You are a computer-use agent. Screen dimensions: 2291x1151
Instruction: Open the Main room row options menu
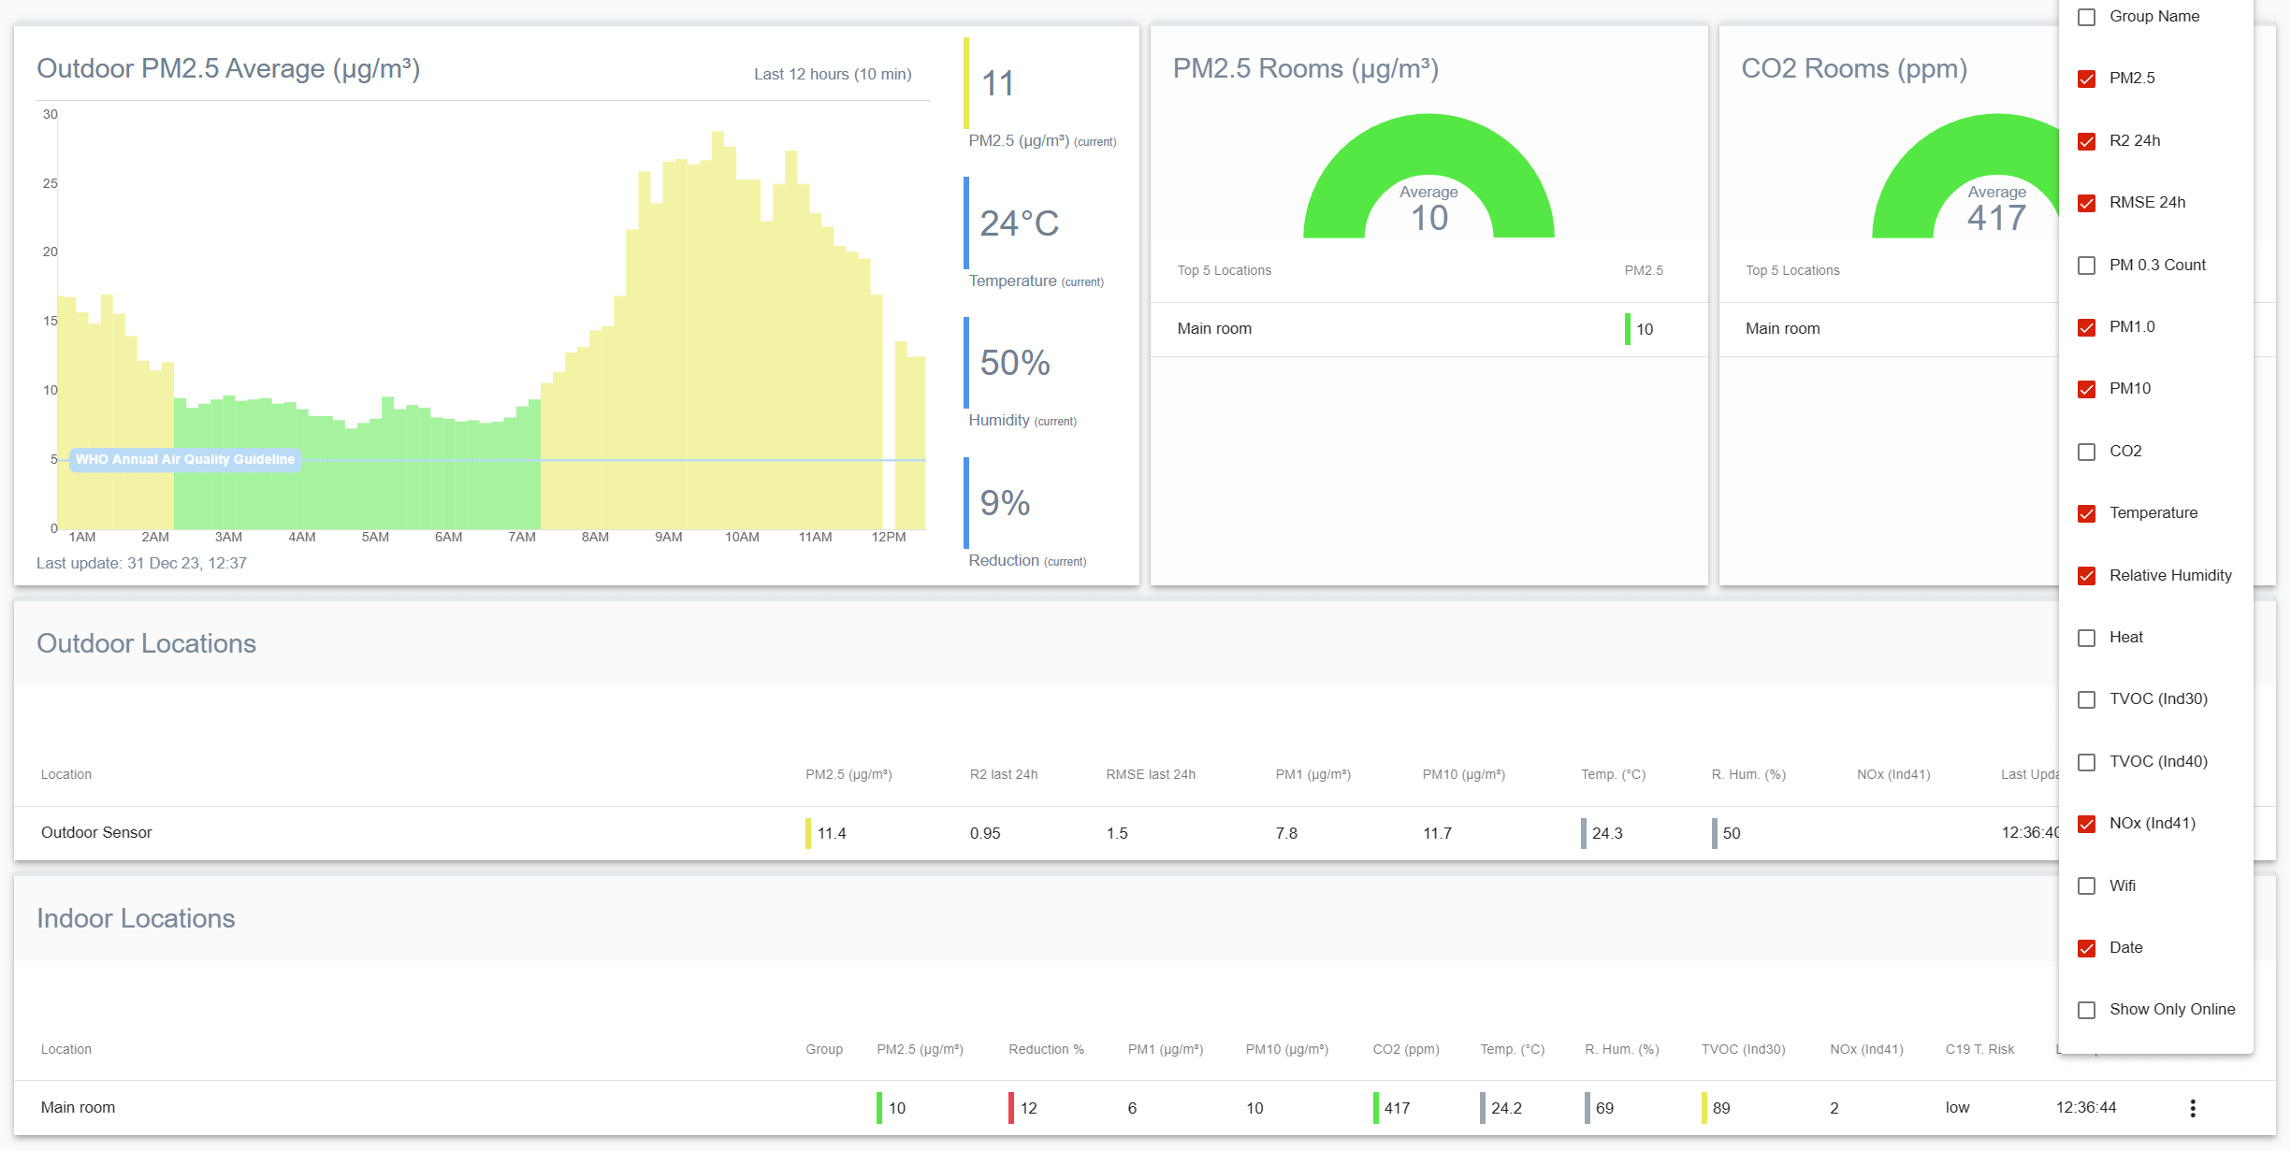coord(2191,1107)
